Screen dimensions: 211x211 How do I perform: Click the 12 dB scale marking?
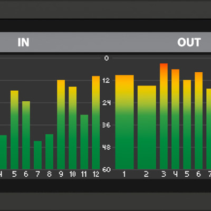107,81
